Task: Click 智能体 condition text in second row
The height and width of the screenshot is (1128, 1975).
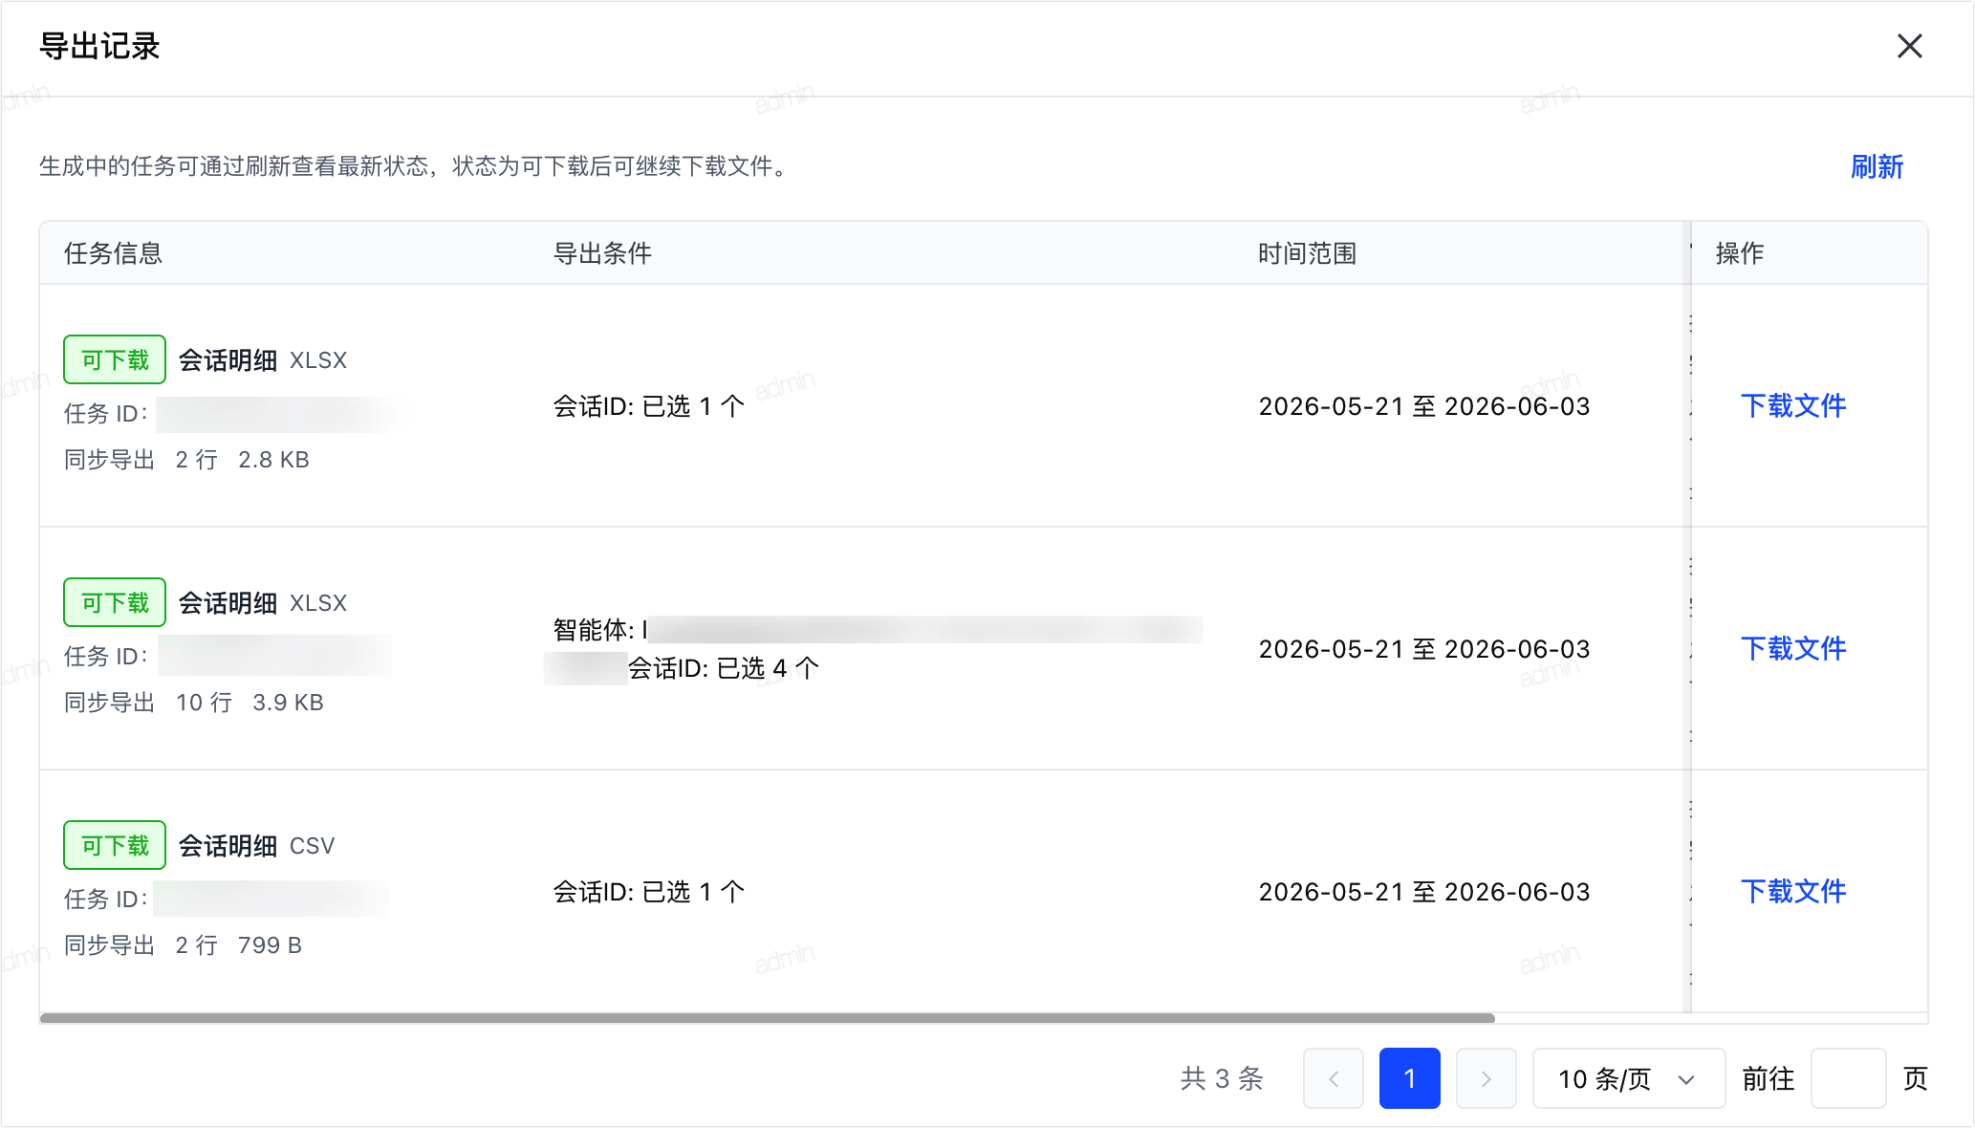Action: coord(600,630)
